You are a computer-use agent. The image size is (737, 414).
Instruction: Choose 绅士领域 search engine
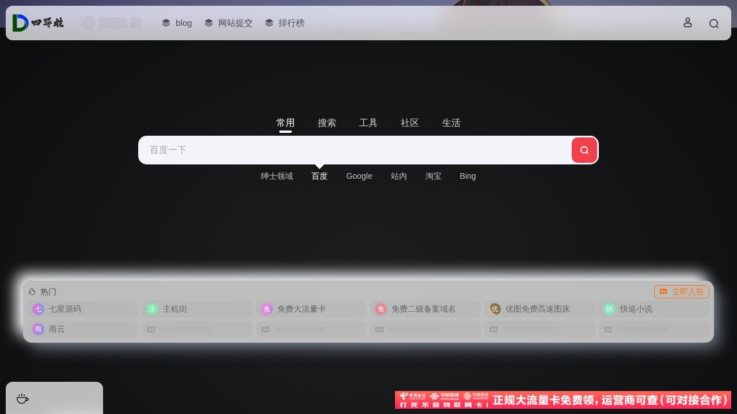277,176
